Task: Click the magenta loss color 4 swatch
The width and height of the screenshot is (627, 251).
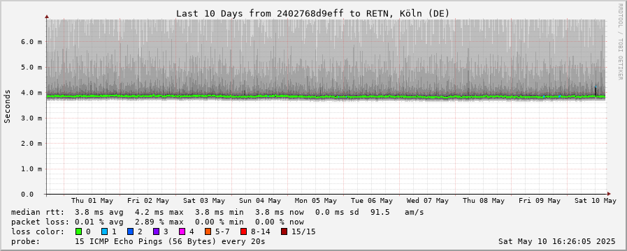Action: coord(182,231)
